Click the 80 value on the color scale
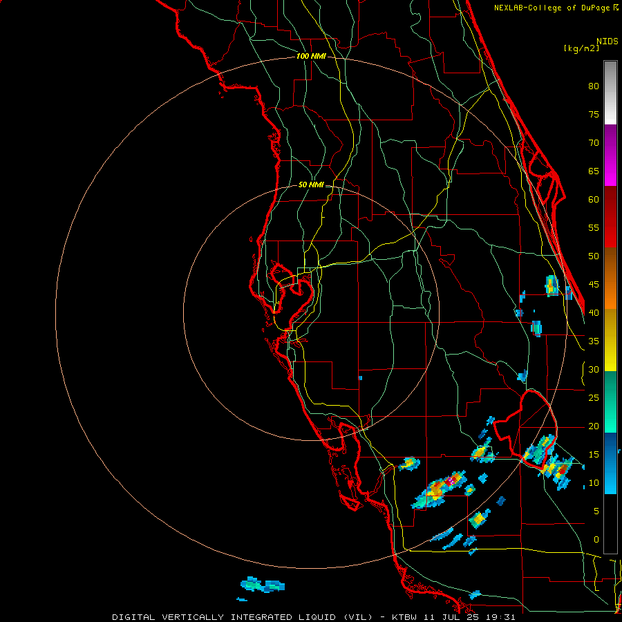 tap(594, 86)
